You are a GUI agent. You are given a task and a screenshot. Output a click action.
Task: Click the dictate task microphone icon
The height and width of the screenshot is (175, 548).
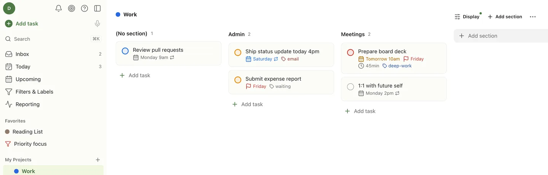pos(97,24)
